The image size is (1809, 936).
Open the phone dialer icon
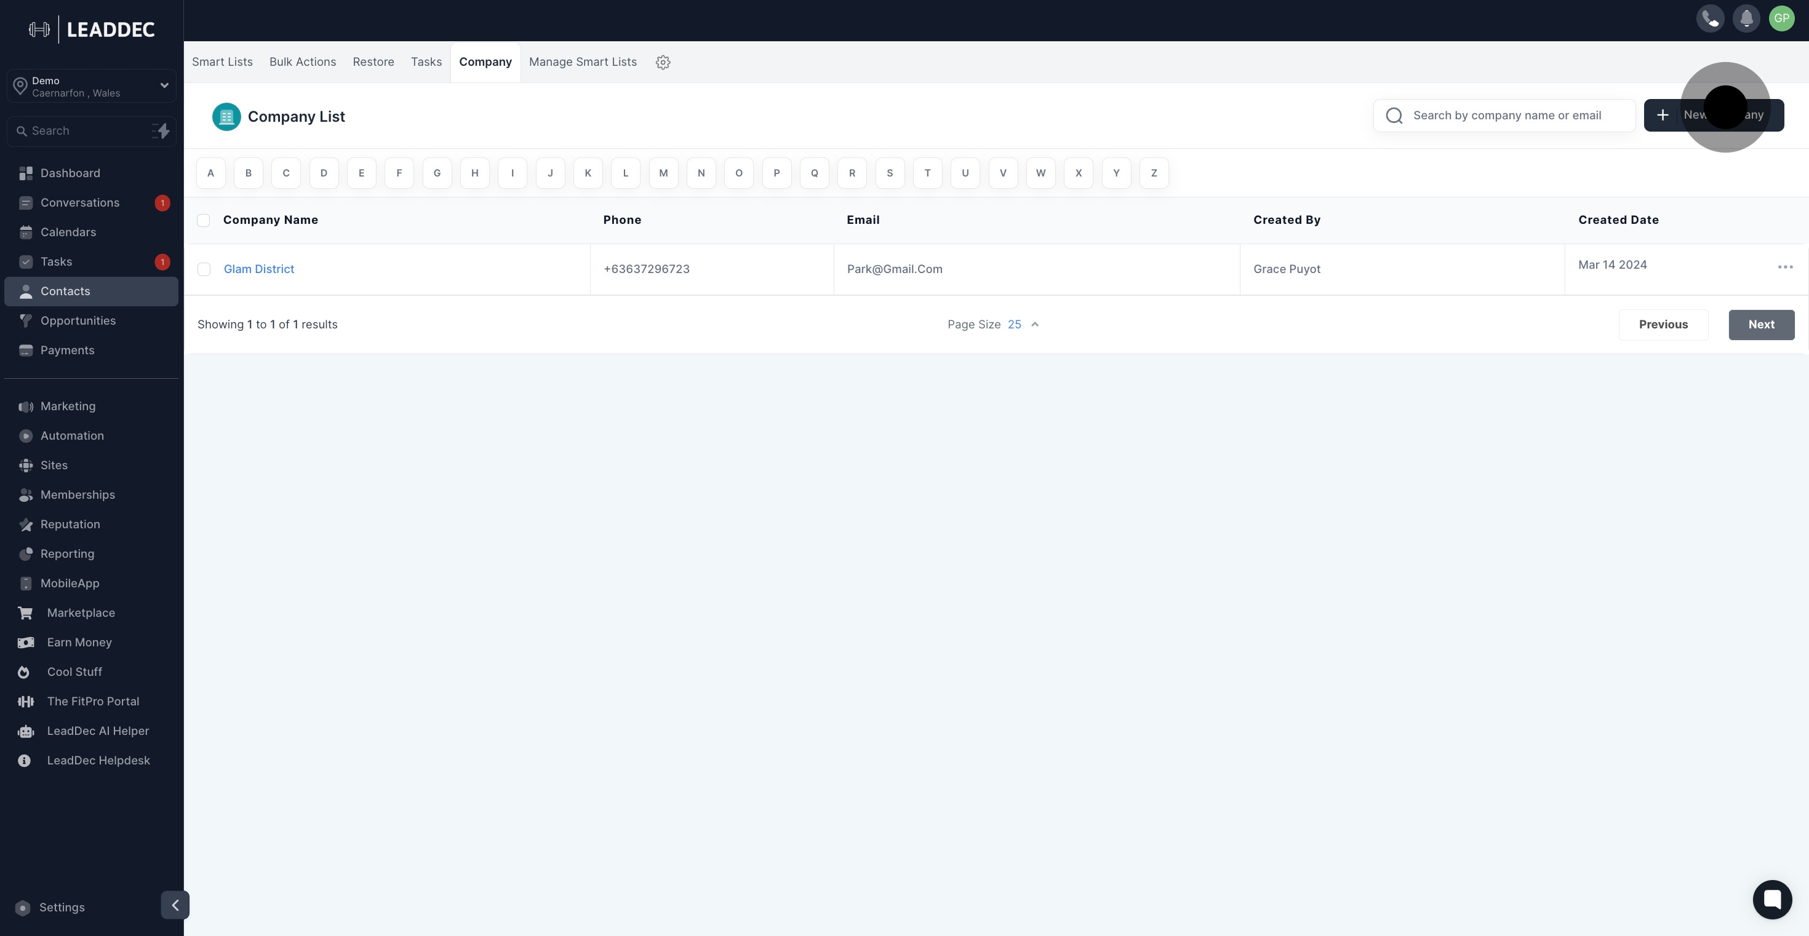coord(1710,18)
